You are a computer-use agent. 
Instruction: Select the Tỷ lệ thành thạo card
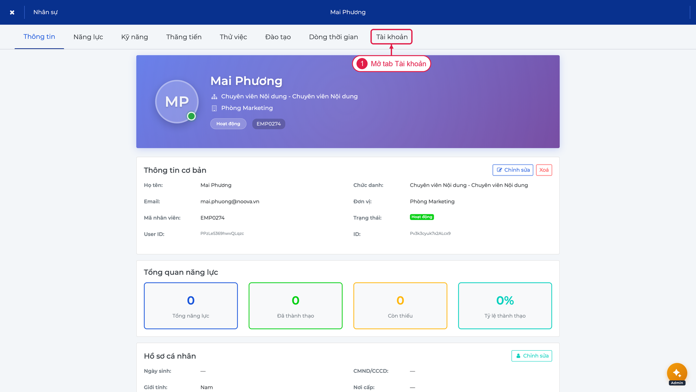pyautogui.click(x=505, y=306)
